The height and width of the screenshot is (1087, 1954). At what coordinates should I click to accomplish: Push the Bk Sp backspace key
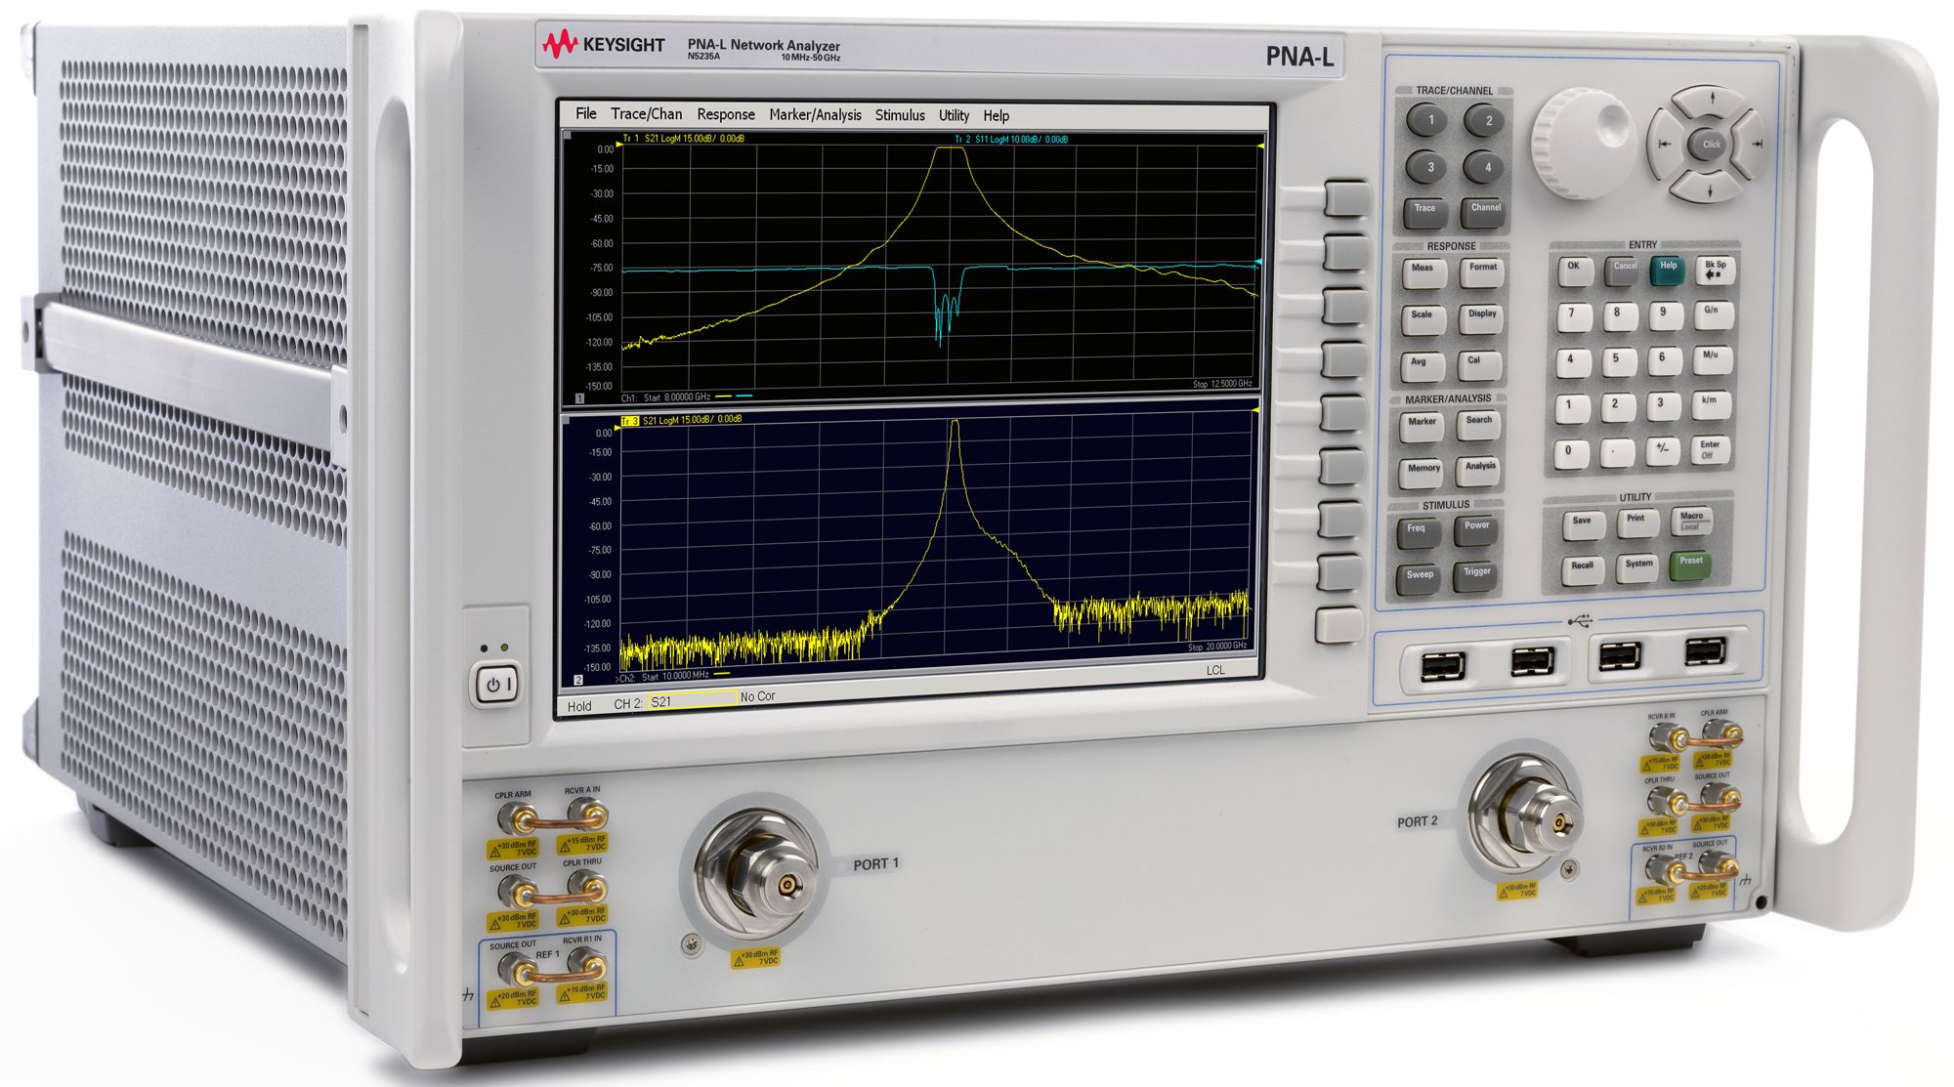point(1715,269)
